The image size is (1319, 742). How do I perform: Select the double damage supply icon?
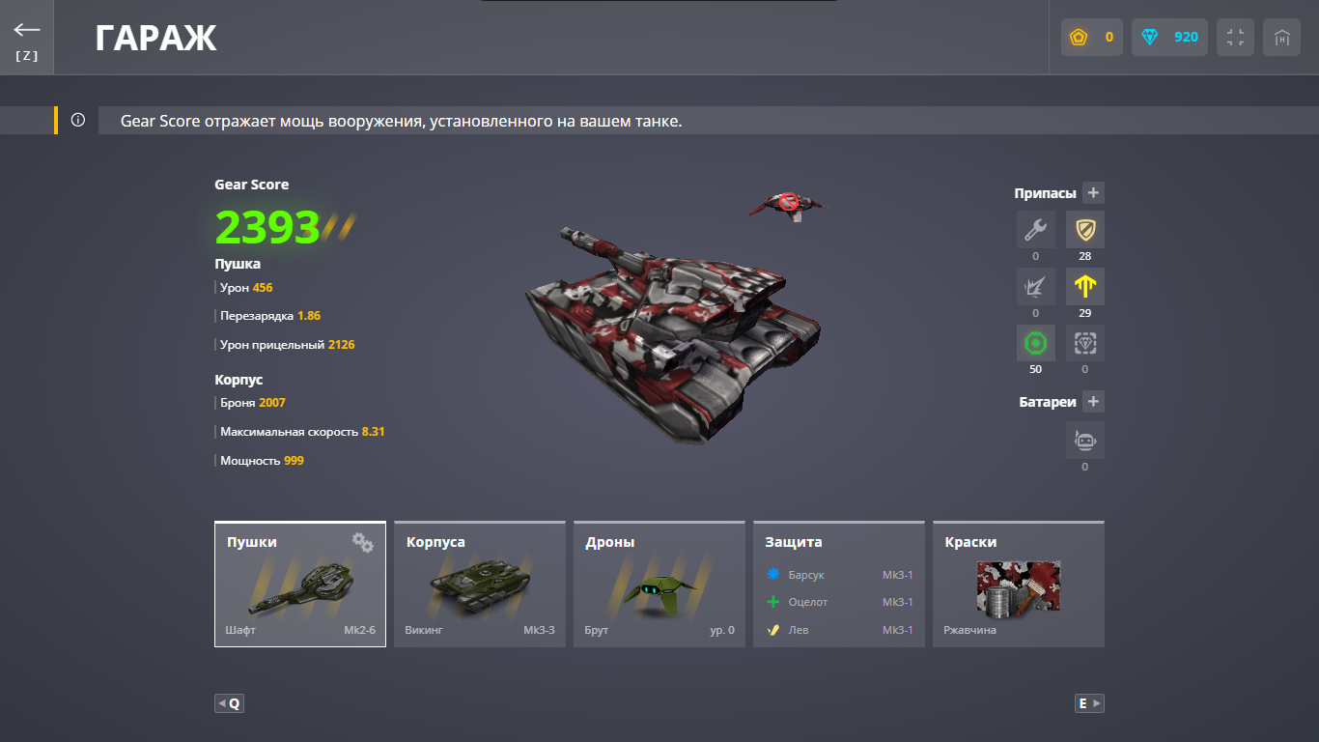(1036, 287)
